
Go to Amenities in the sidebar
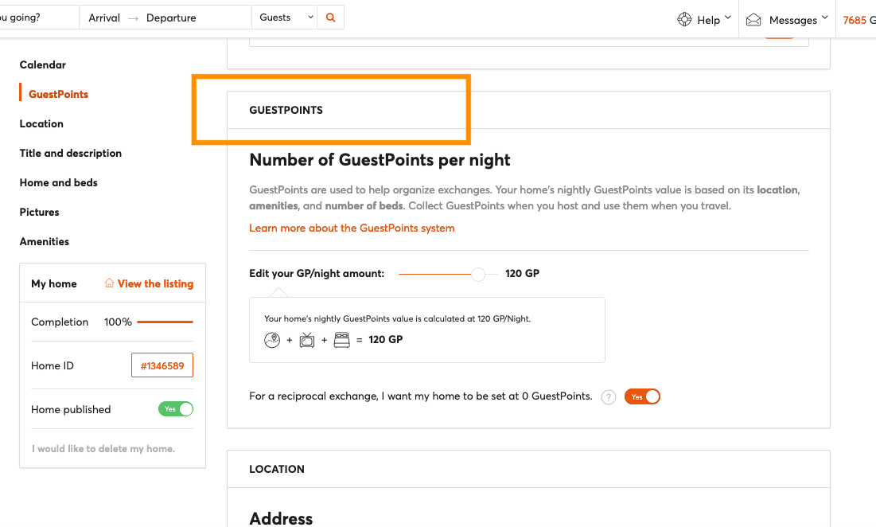click(44, 241)
